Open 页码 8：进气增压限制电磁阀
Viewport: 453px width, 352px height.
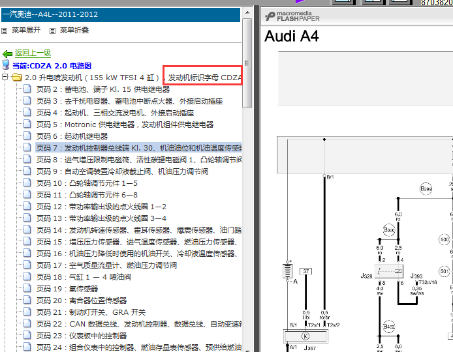(x=139, y=160)
